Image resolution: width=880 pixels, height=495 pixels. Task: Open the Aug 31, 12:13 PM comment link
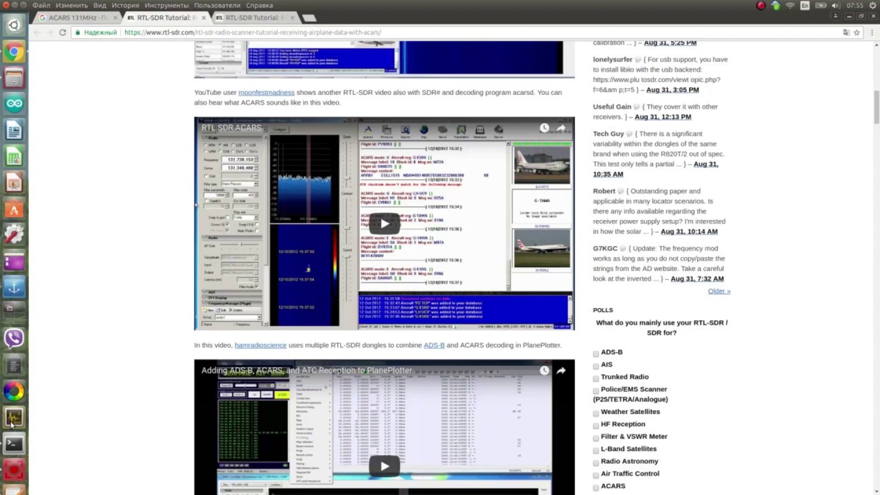click(663, 117)
